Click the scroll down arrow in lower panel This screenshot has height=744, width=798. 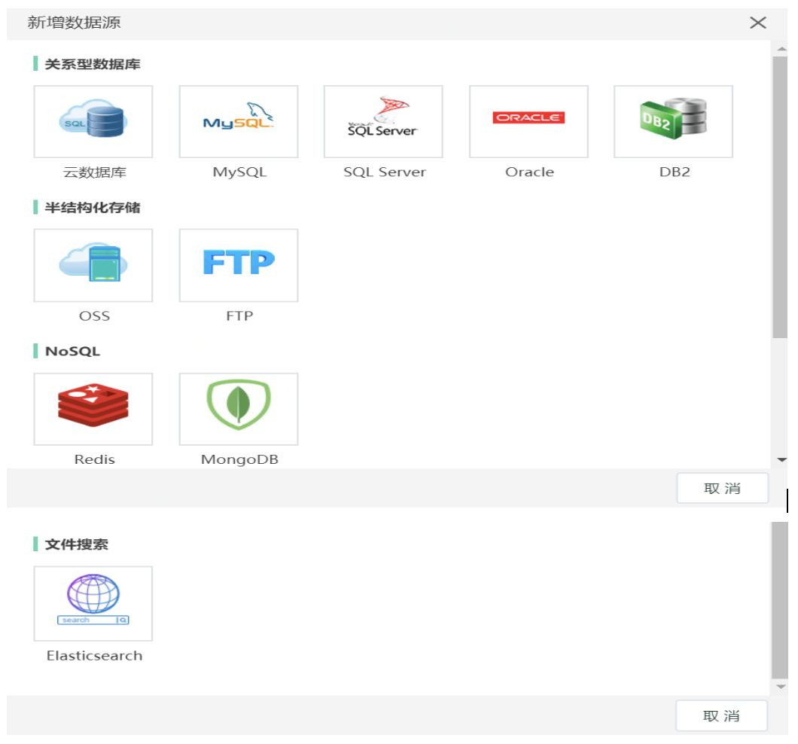tap(781, 687)
